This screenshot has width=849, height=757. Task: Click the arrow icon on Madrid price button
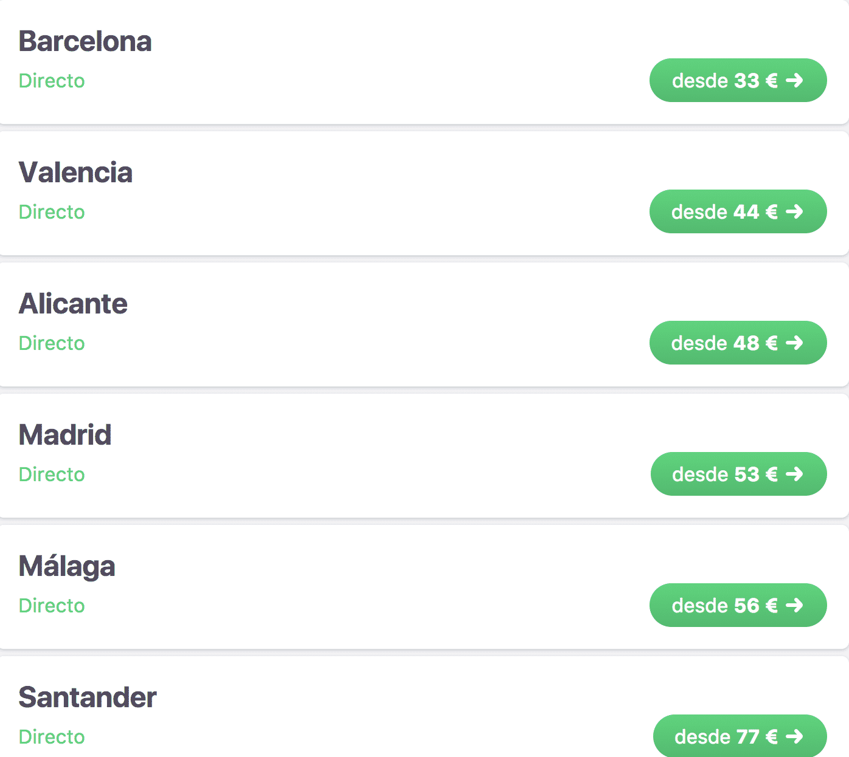pos(794,474)
